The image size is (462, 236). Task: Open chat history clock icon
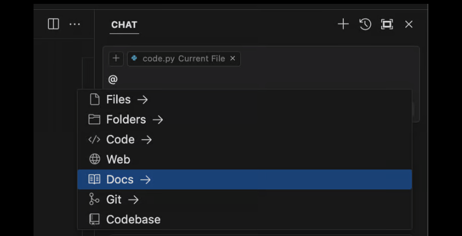[365, 24]
